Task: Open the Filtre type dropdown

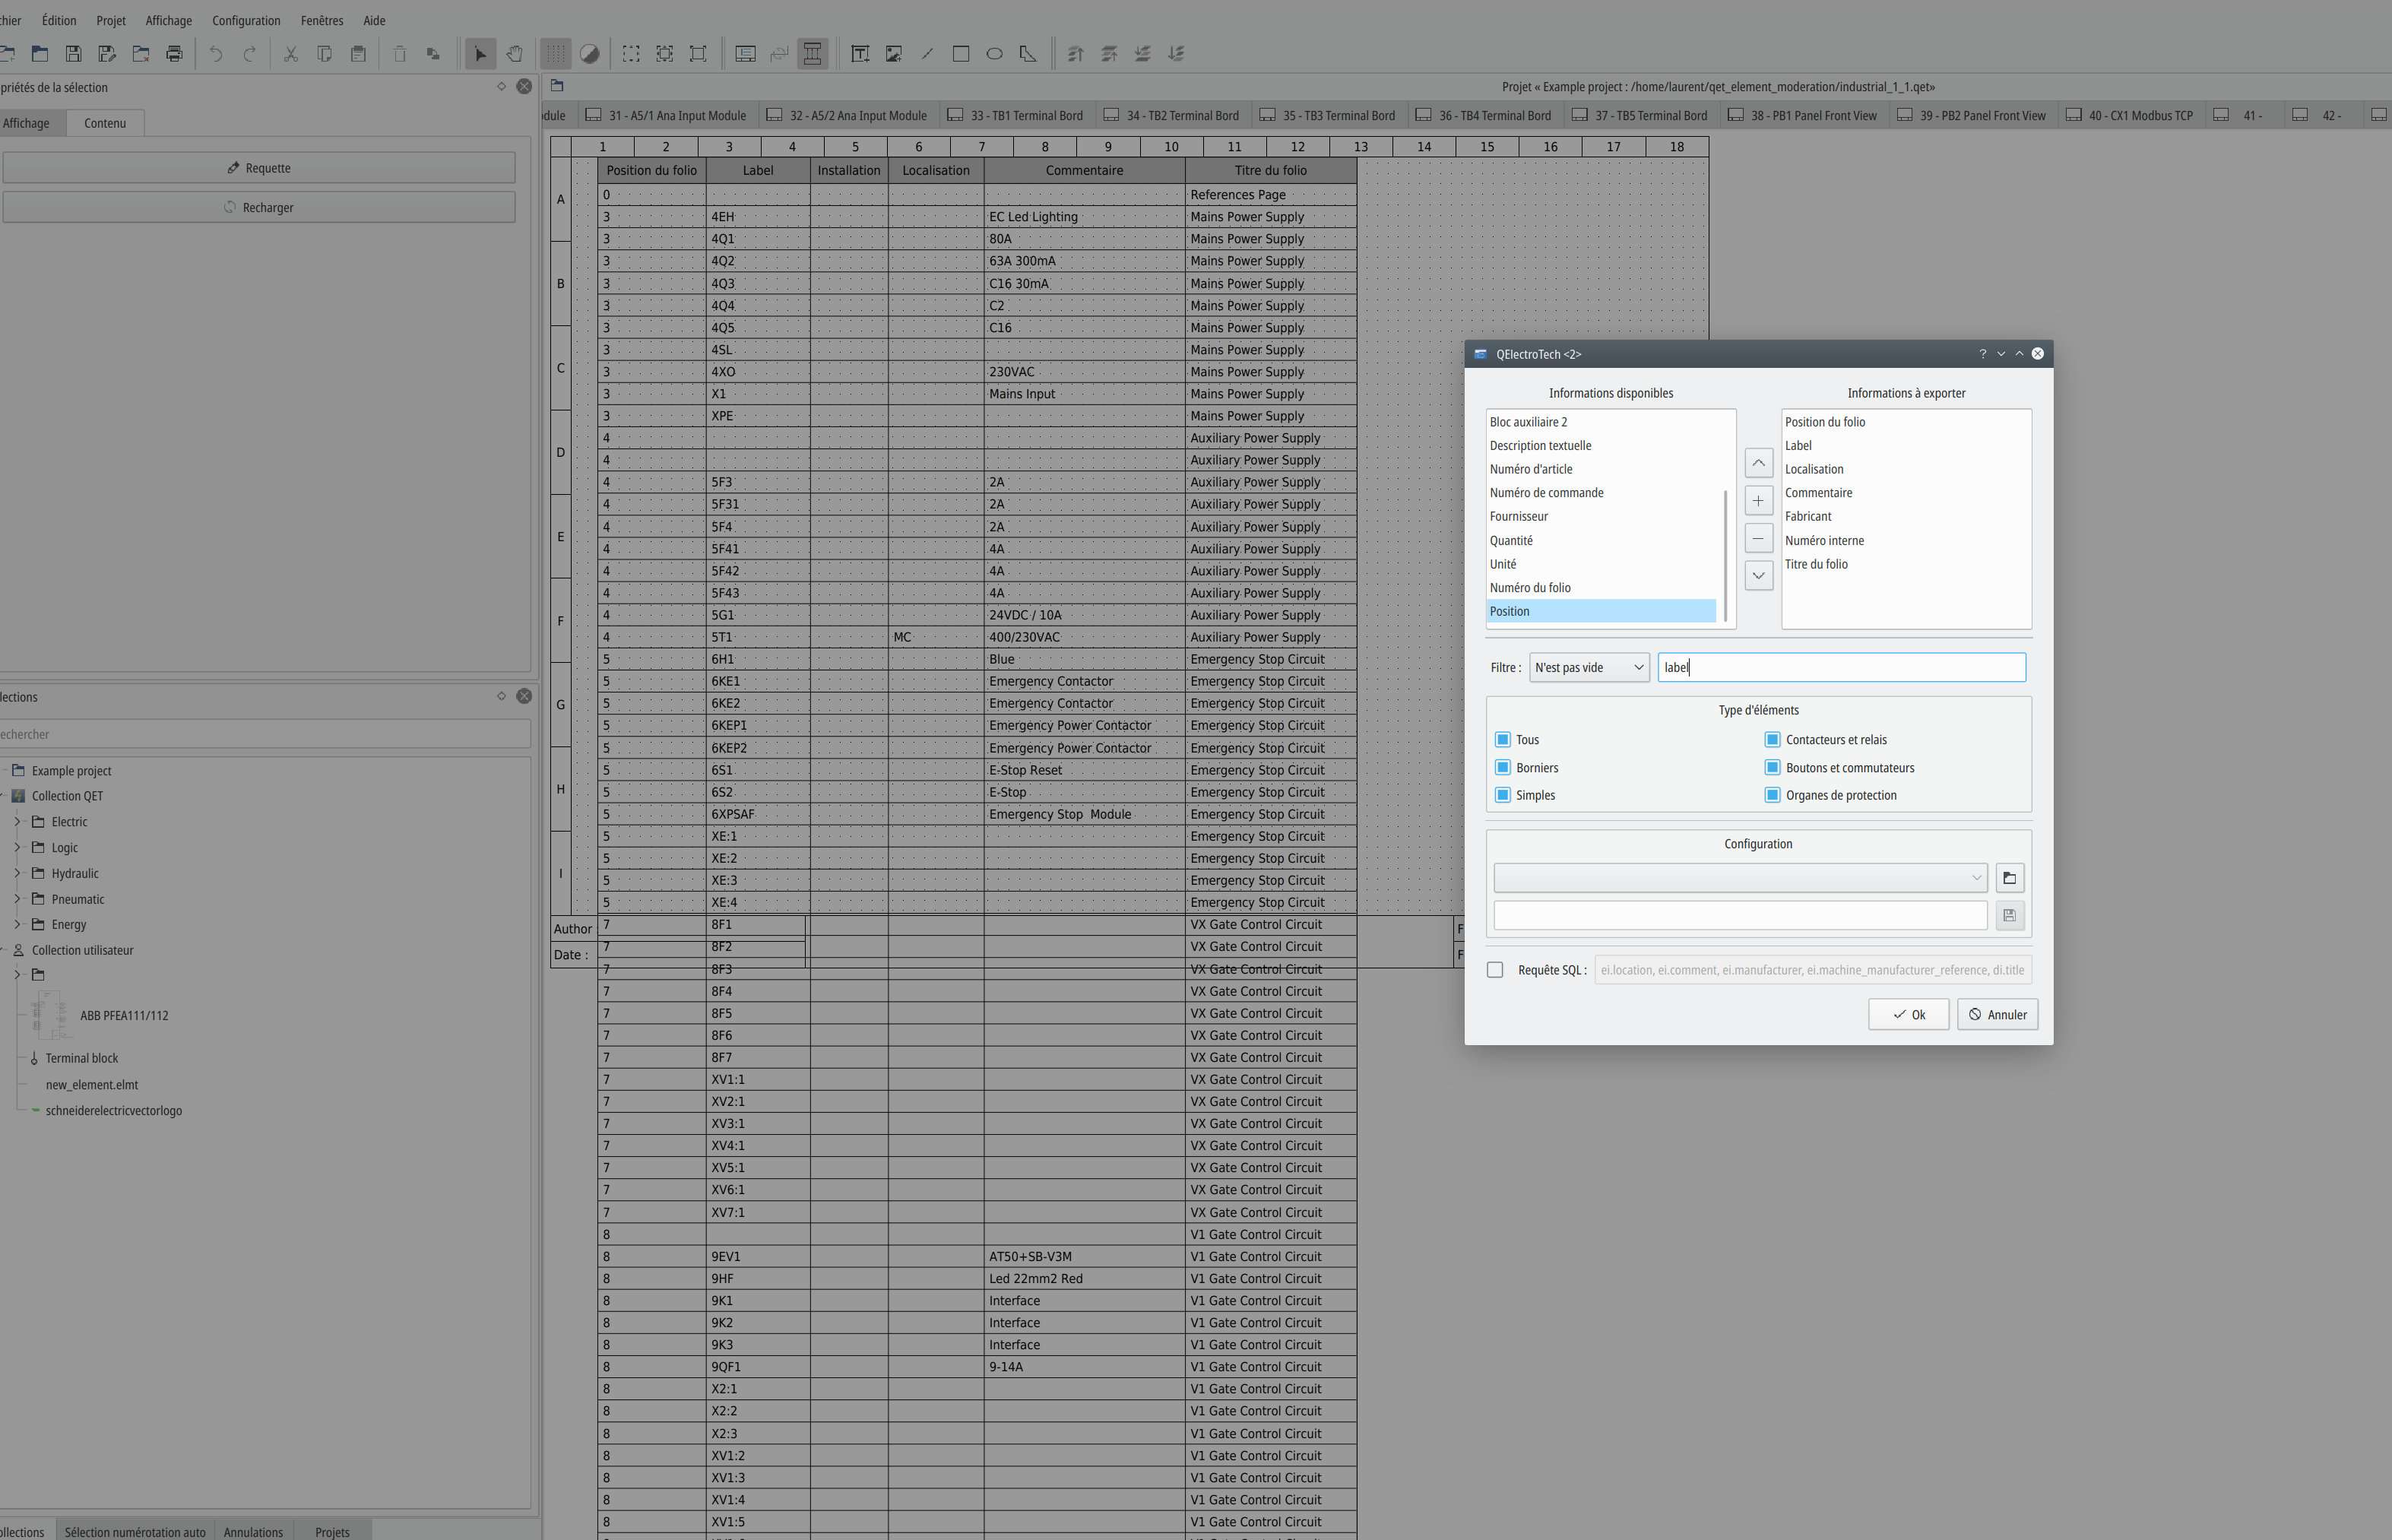Action: click(1589, 668)
